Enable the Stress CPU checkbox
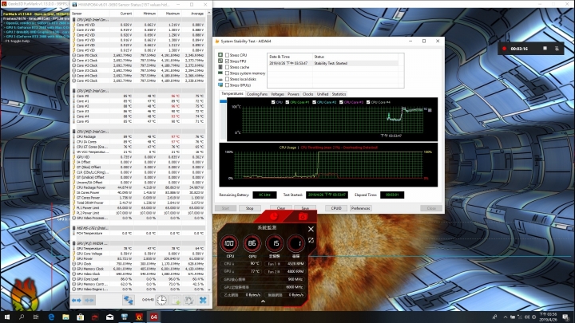This screenshot has width=575, height=323. pos(227,55)
